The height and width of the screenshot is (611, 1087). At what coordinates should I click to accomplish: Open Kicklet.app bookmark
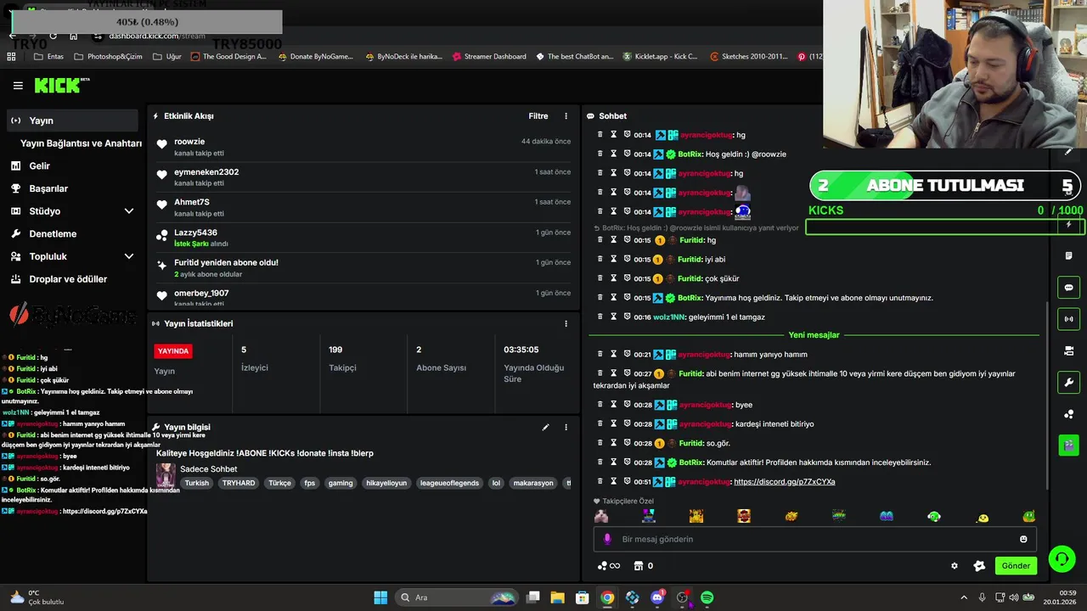(660, 57)
